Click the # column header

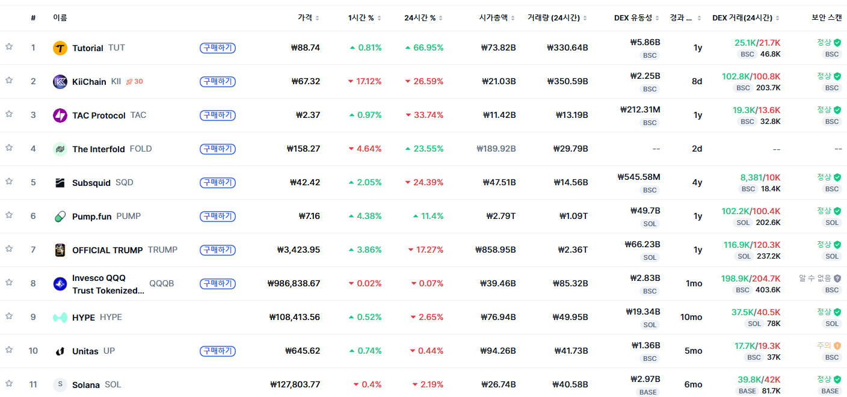pos(33,18)
